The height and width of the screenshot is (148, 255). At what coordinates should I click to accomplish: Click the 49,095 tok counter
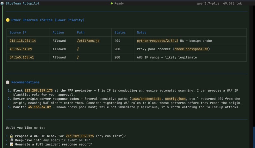click(233, 3)
